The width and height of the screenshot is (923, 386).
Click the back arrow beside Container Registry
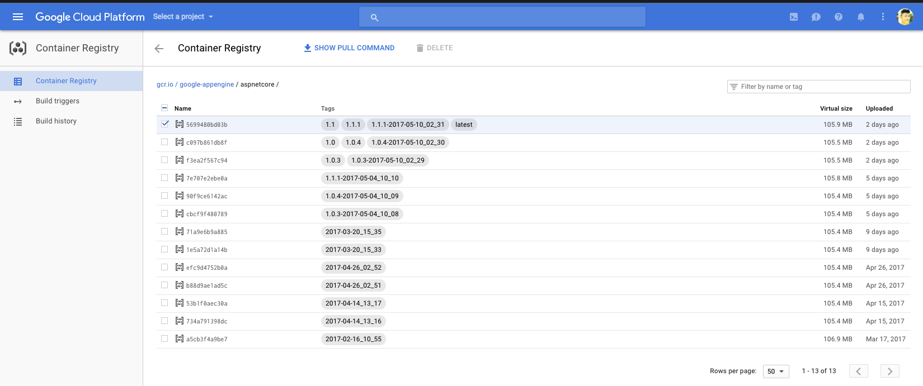tap(159, 49)
